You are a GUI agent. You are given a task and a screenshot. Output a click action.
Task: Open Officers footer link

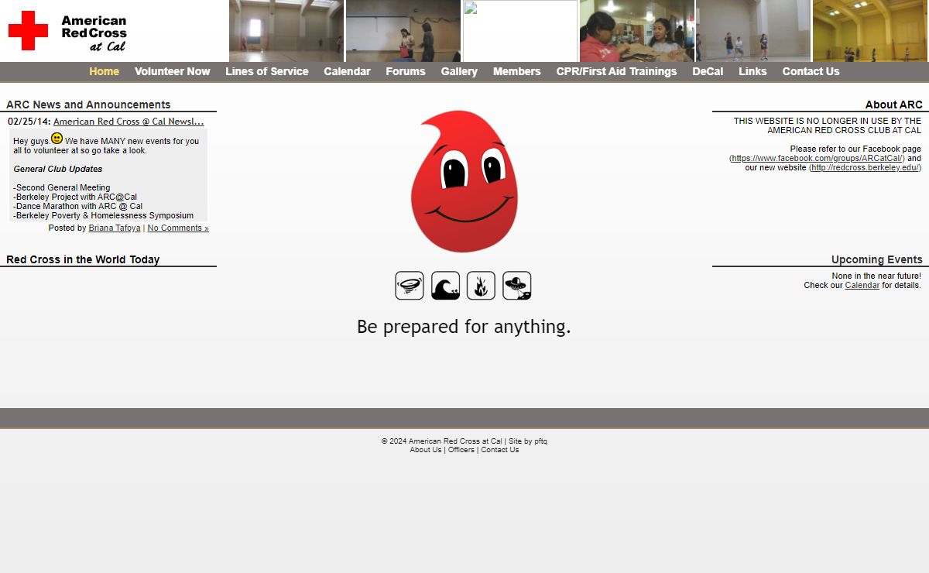[x=461, y=450]
